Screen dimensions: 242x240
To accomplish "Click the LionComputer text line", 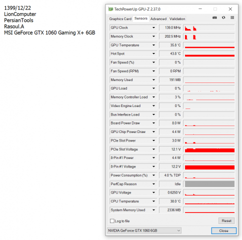I will (x=20, y=14).
